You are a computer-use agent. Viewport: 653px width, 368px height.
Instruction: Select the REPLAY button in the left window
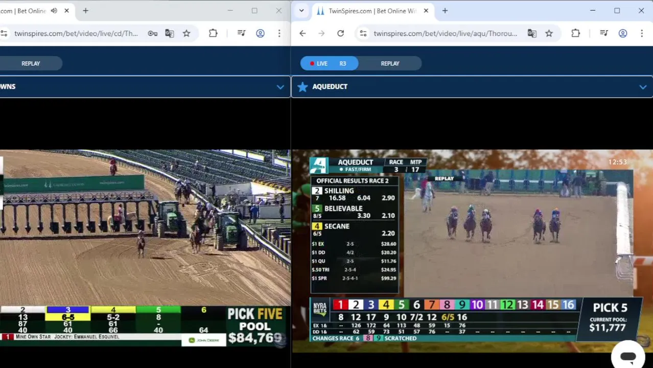(31, 63)
